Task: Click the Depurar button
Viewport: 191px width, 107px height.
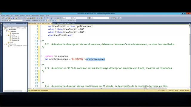Action: coord(35,21)
